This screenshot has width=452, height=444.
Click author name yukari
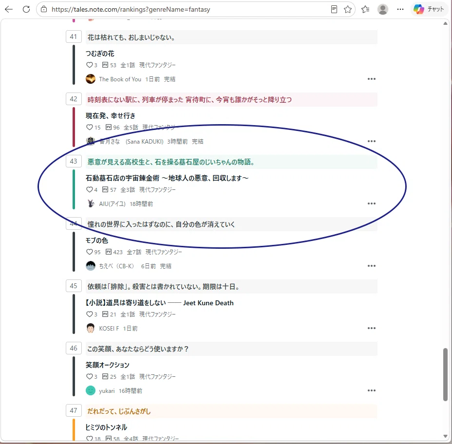click(107, 391)
